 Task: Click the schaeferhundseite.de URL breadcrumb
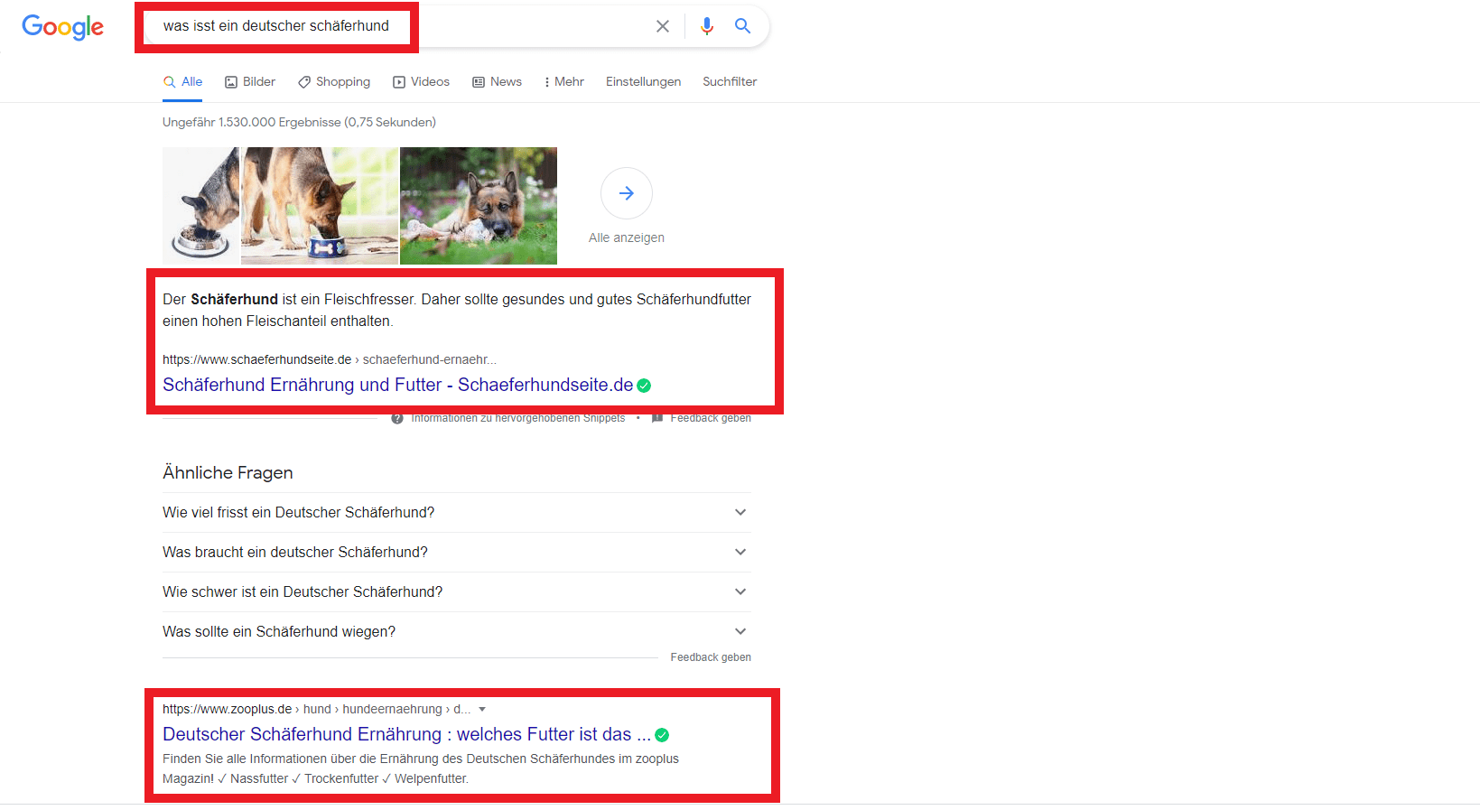[330, 359]
